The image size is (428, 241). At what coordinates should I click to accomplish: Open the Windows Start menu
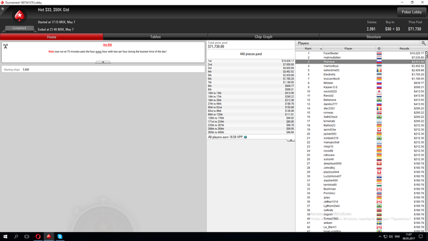pyautogui.click(x=5, y=236)
